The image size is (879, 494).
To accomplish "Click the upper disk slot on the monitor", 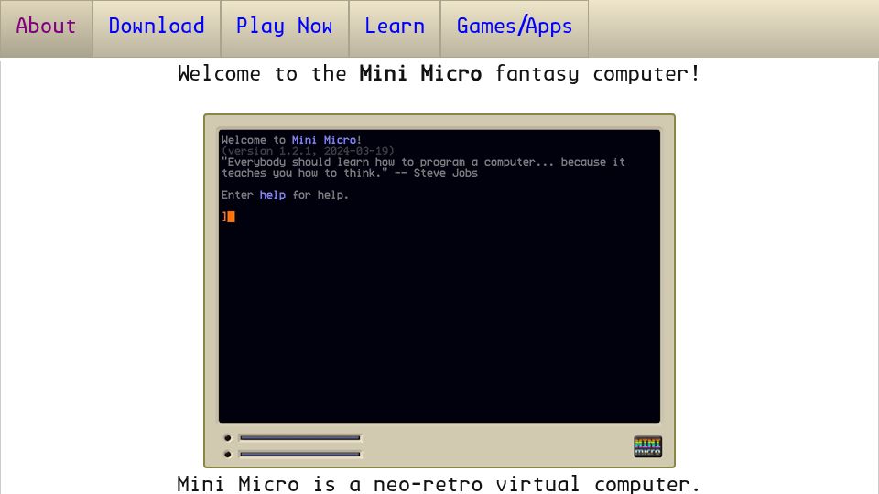I will [300, 438].
